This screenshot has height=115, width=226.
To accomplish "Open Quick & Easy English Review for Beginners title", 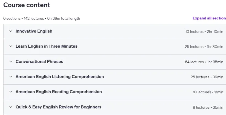I will (58, 107).
